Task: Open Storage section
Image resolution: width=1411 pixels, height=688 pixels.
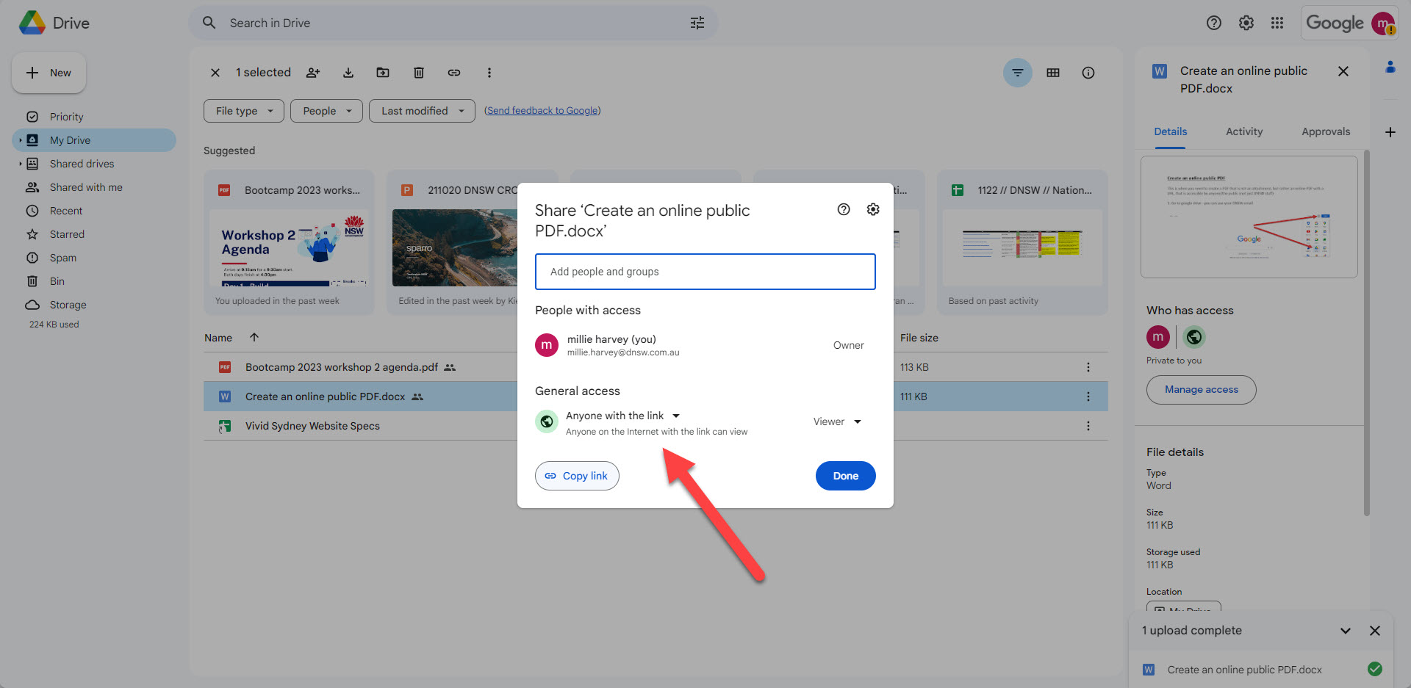Action: pos(94,305)
